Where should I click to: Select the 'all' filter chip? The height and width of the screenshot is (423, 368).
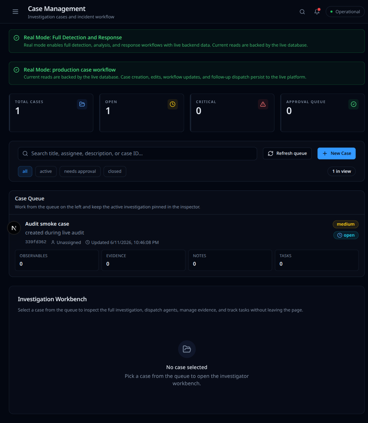25,171
